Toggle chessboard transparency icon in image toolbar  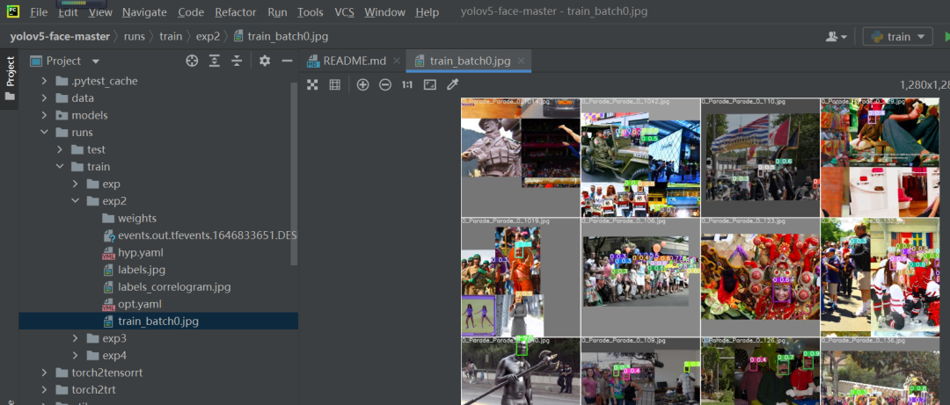click(x=312, y=84)
